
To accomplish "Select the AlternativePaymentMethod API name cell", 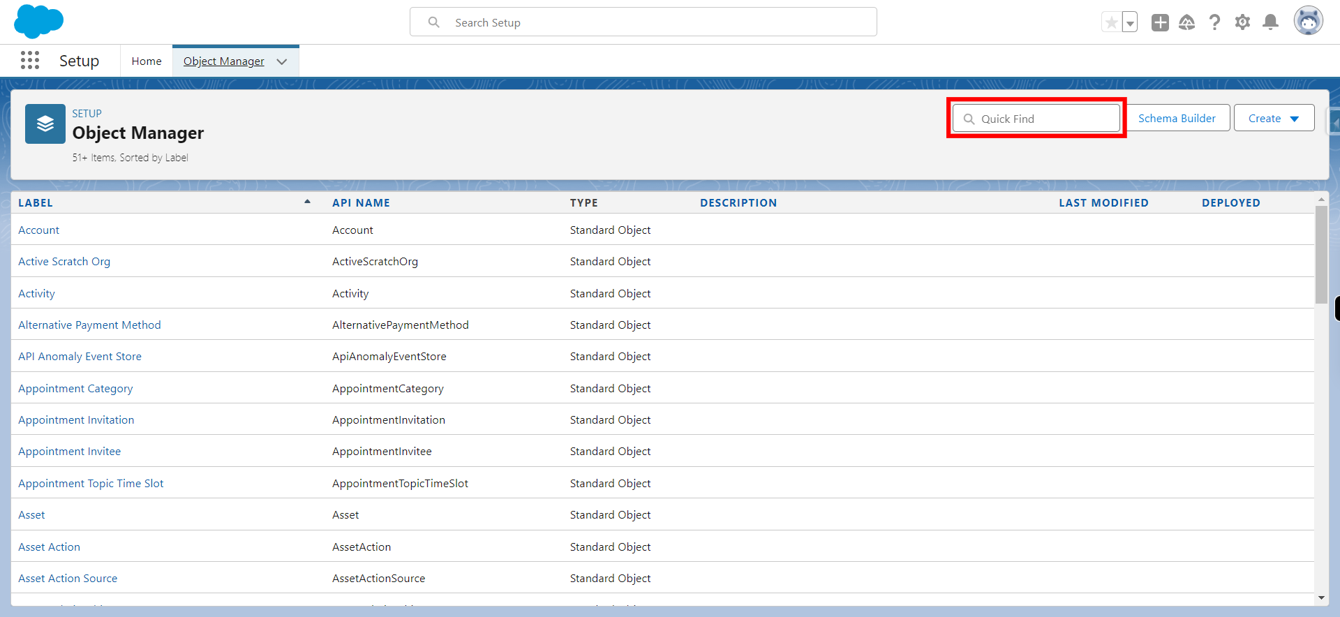I will pyautogui.click(x=401, y=325).
